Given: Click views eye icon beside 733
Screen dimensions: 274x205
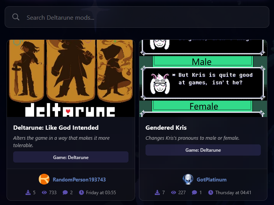Looking at the screenshot, I should (x=44, y=192).
